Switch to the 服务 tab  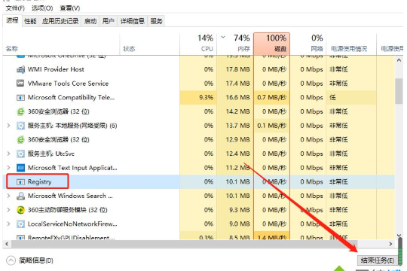(x=156, y=21)
